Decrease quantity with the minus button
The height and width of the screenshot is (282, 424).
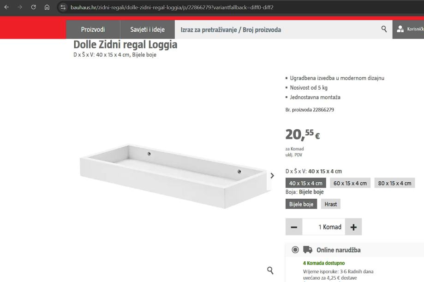294,227
